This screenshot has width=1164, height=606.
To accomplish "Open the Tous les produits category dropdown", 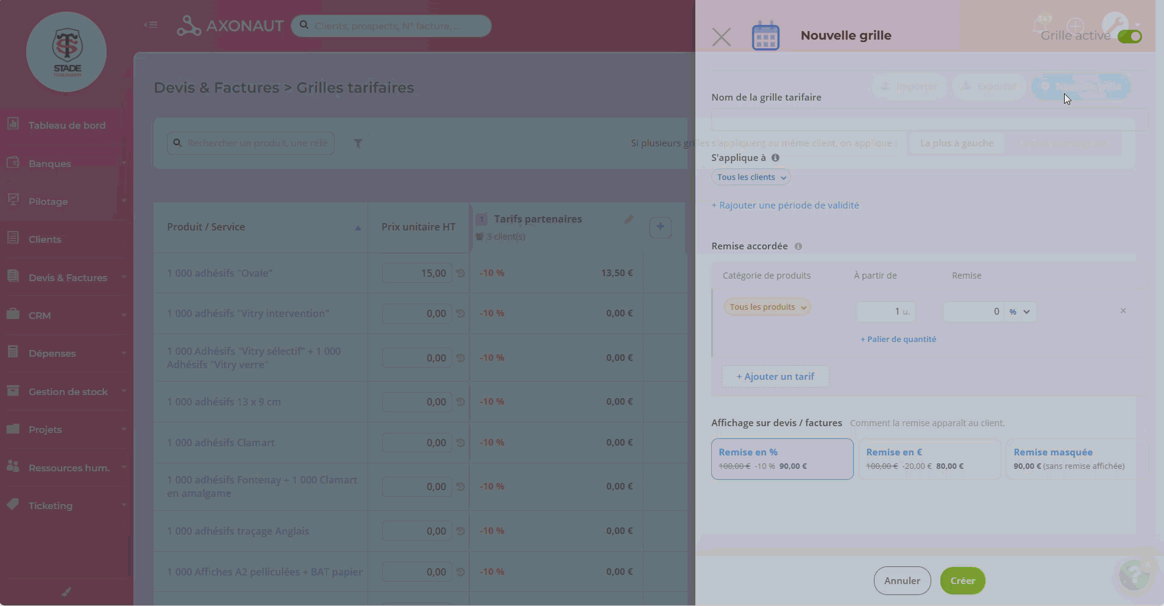I will tap(767, 307).
